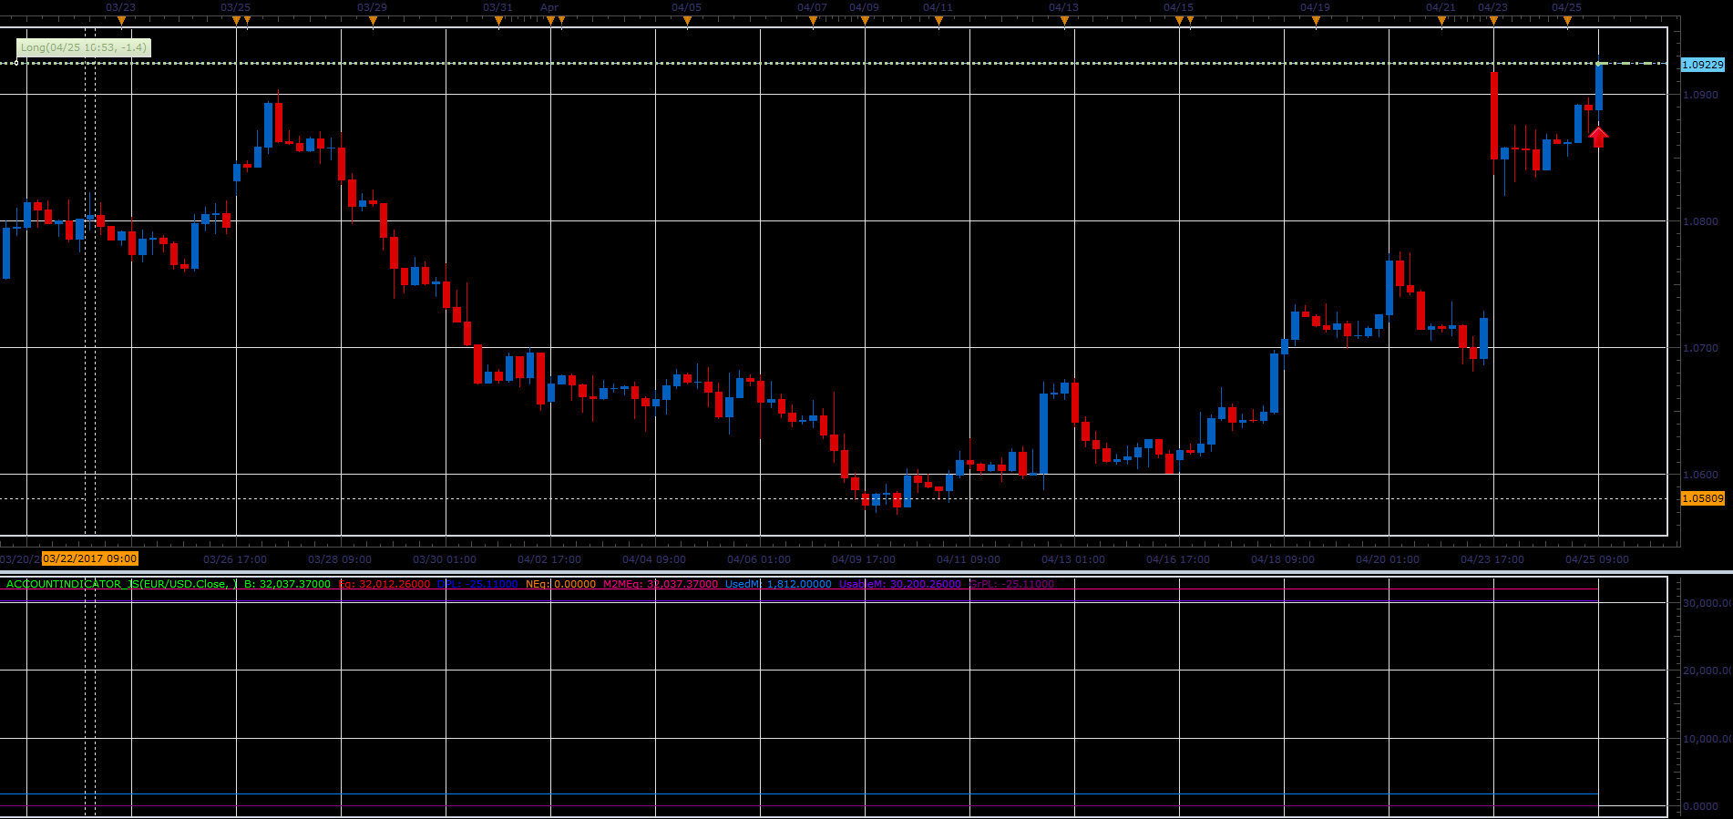The width and height of the screenshot is (1733, 819).
Task: Click the Long position tooltip label
Action: 83,47
